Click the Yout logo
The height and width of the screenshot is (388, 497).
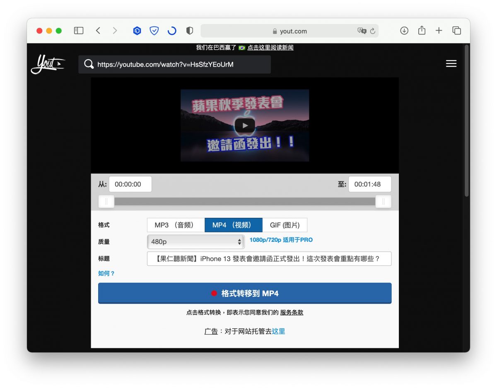pos(48,64)
